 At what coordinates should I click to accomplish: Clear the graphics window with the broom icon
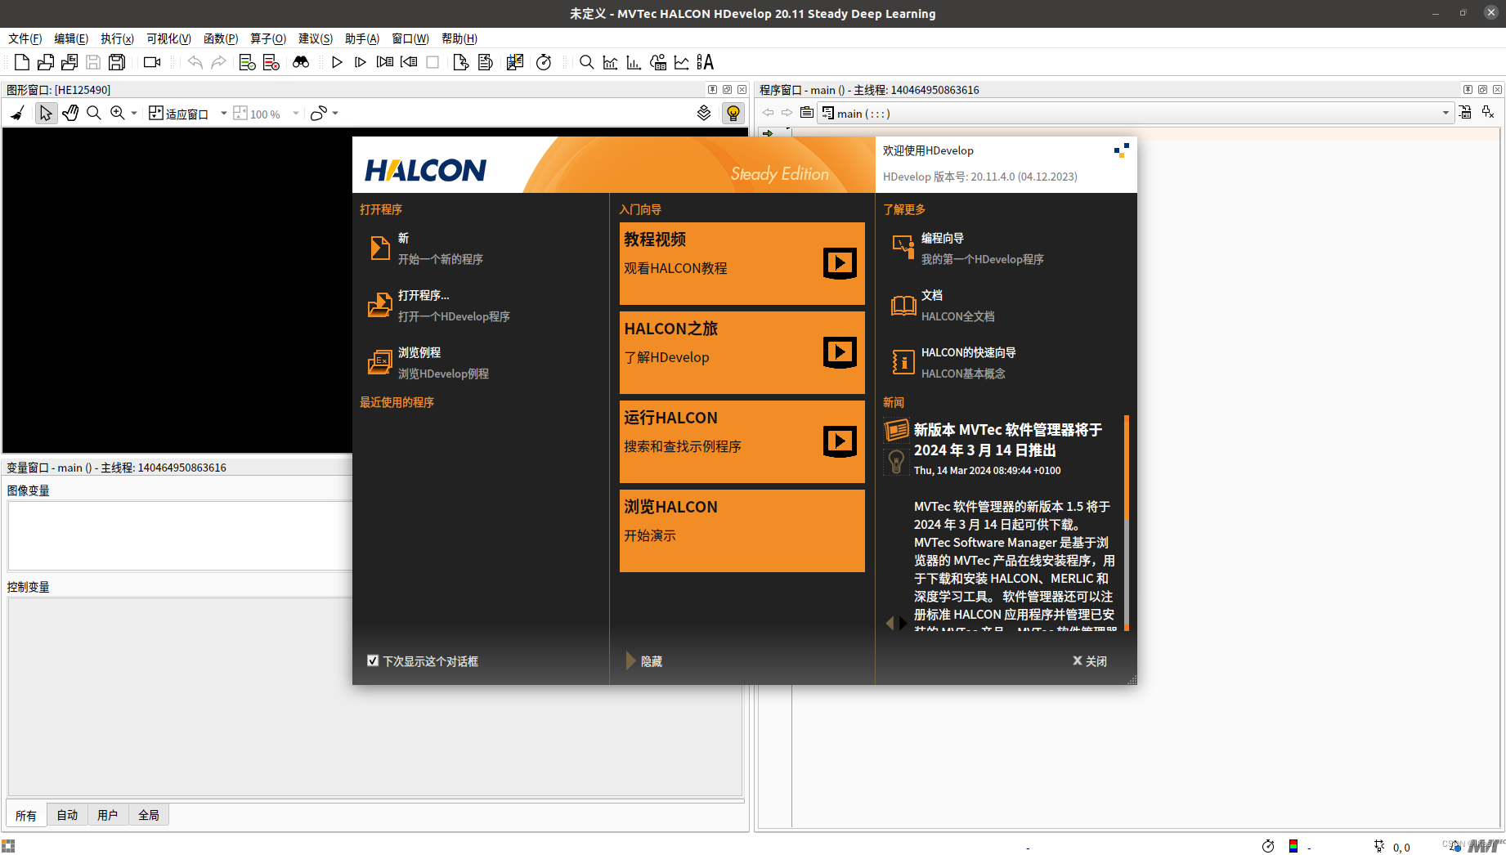17,114
